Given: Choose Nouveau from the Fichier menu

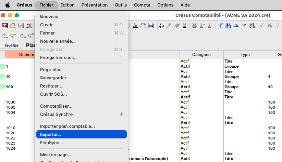Looking at the screenshot, I should pos(82,16).
